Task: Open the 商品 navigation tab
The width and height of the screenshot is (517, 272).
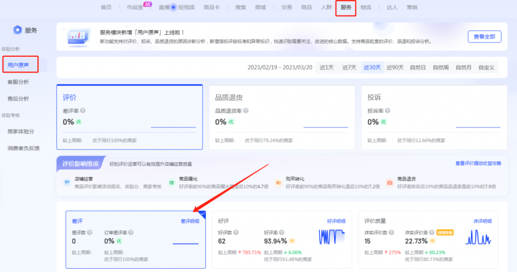Action: click(x=306, y=7)
